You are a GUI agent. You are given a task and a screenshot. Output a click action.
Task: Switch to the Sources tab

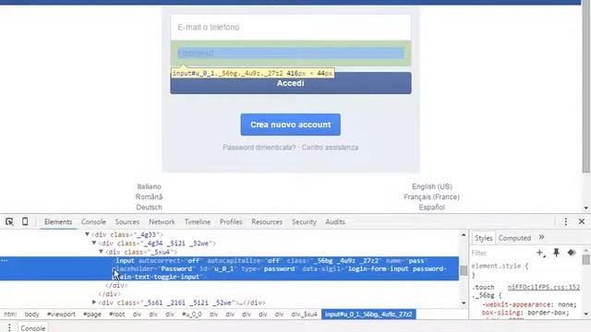[x=127, y=221]
